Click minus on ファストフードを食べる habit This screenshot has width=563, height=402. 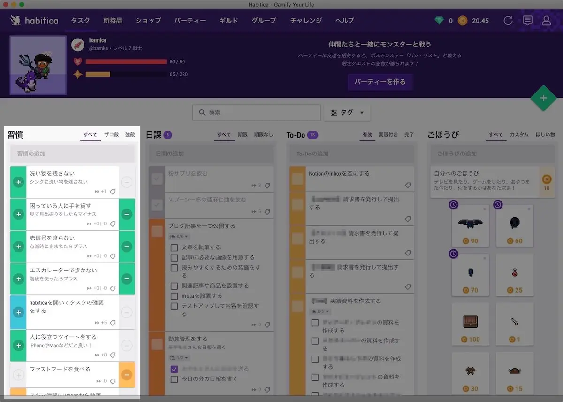[127, 375]
